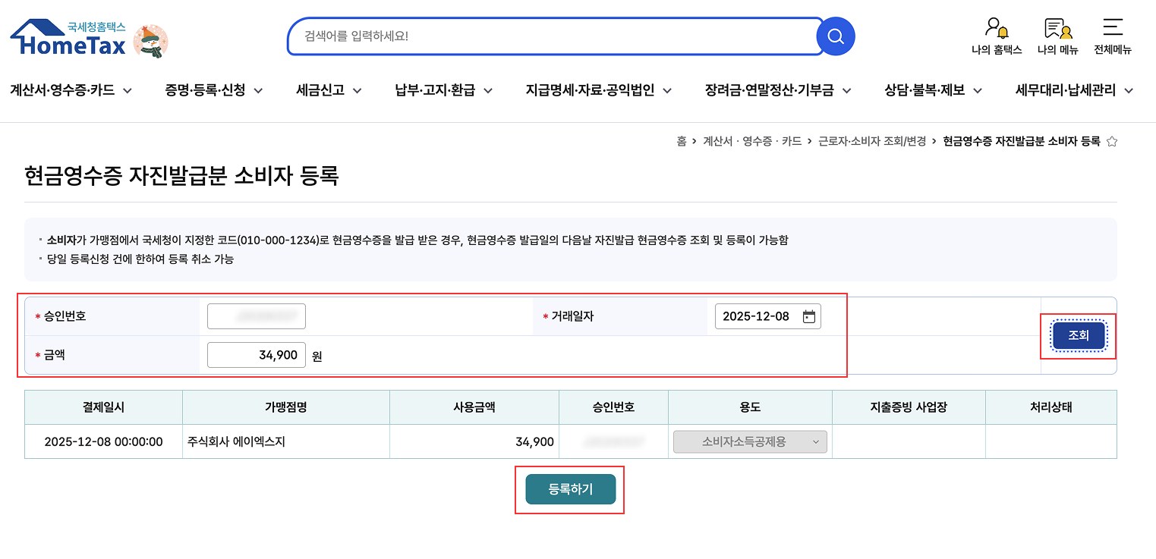Click the favorite star next to breadcrumb
This screenshot has width=1156, height=559.
coord(1112,141)
